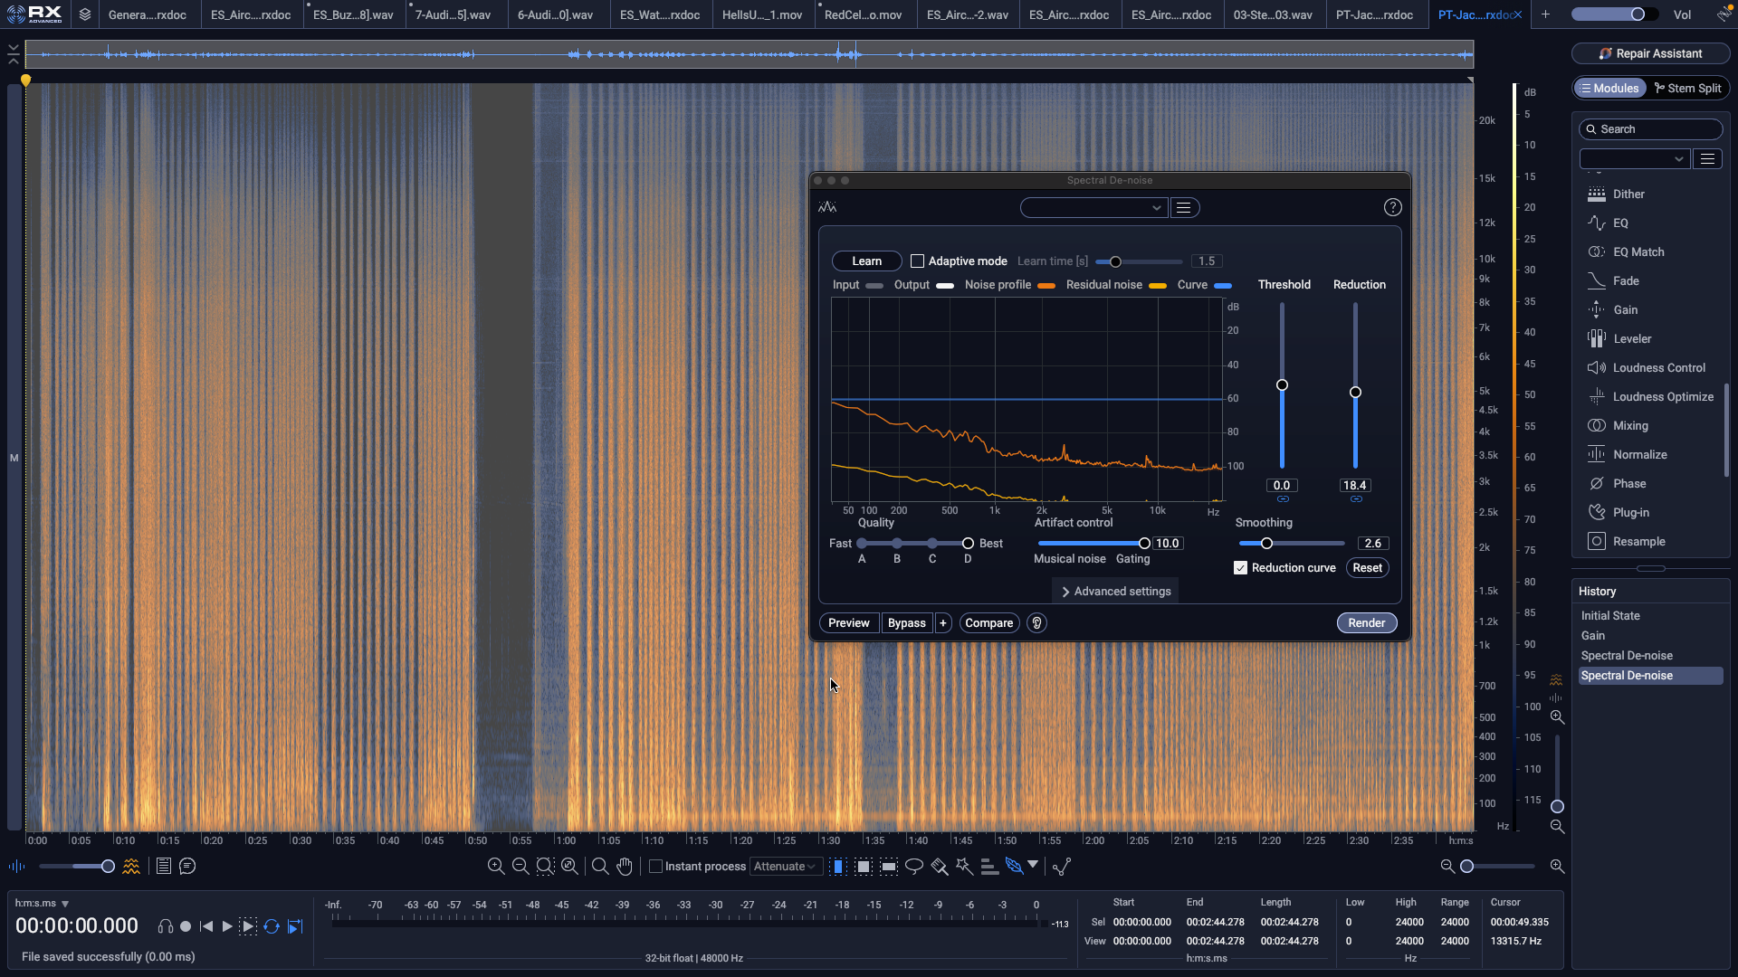Viewport: 1738px width, 977px height.
Task: Select Quality option C
Action: 932,544
